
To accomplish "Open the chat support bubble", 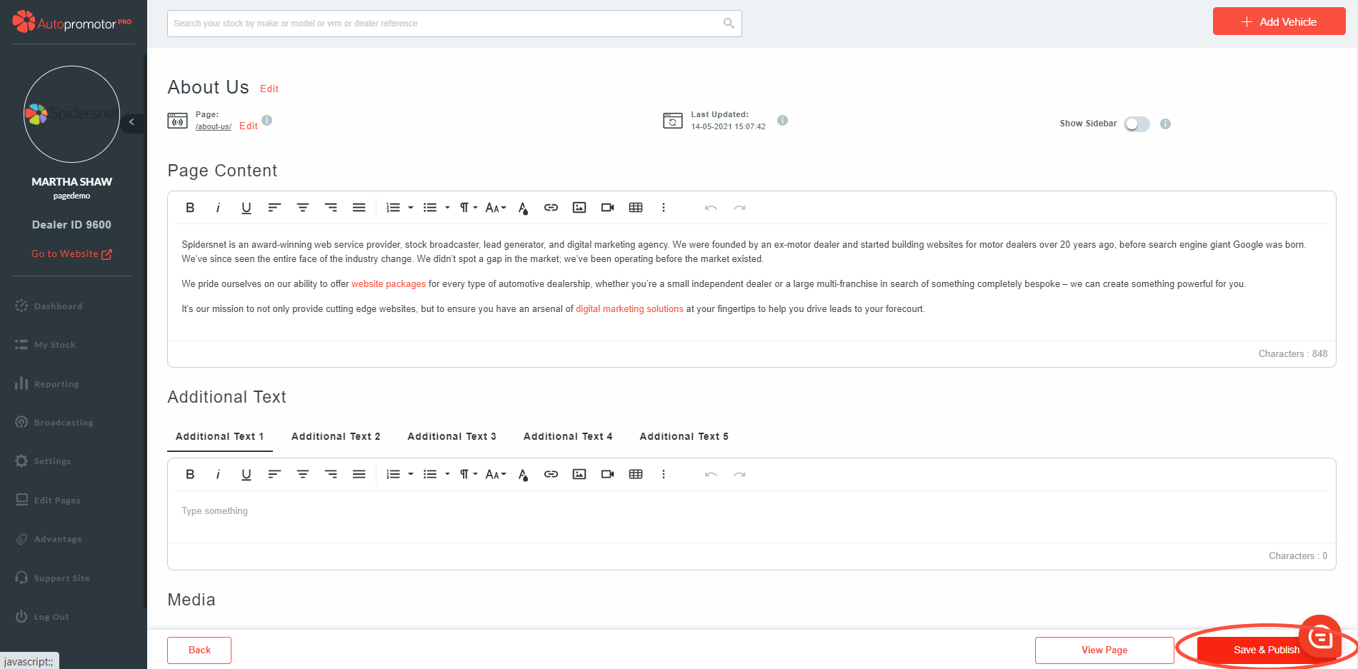I will pos(1319,635).
